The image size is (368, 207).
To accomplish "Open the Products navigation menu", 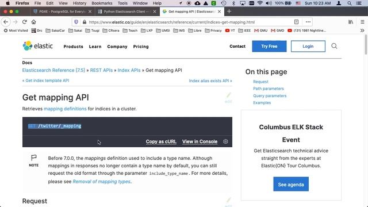I will pyautogui.click(x=73, y=47).
